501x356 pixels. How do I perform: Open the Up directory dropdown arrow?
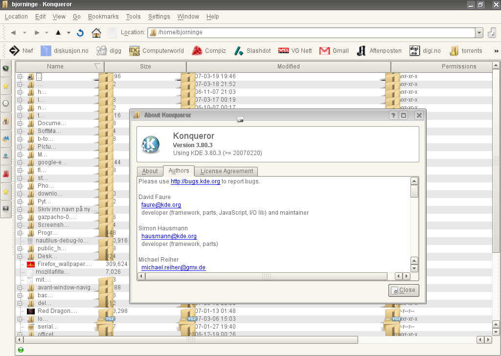click(68, 33)
